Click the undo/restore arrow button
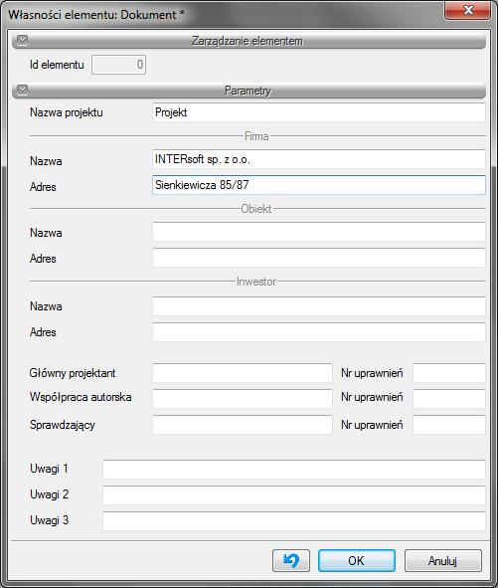This screenshot has width=498, height=588. 291,560
